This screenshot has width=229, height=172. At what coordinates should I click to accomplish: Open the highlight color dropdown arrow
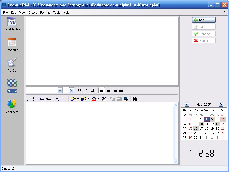pyautogui.click(x=88, y=99)
